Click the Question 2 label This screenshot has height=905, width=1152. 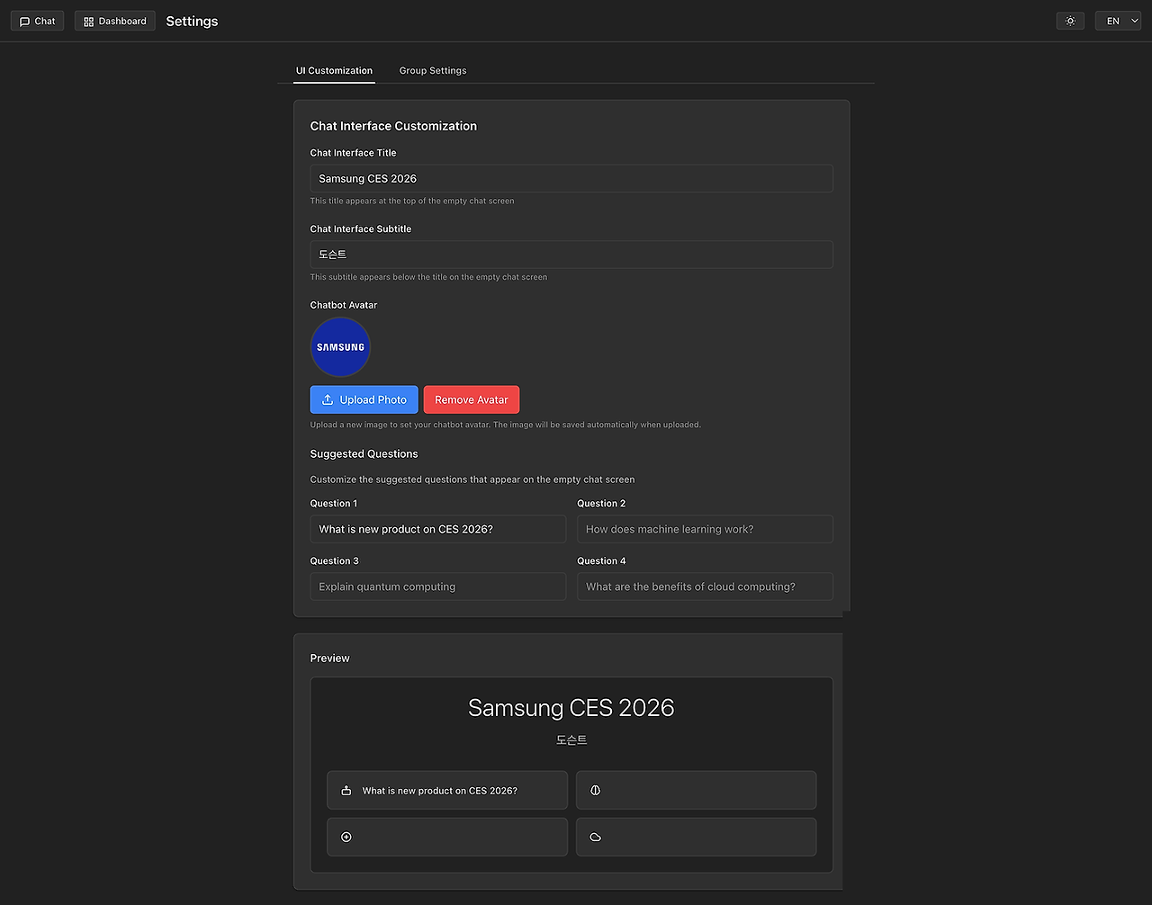(x=601, y=504)
